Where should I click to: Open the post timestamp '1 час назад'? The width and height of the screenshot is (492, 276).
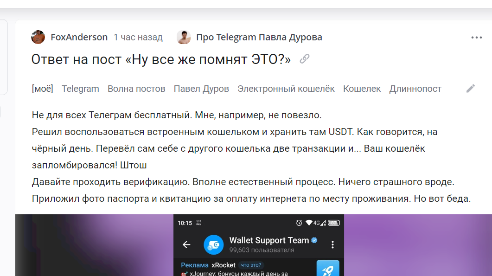coord(138,37)
